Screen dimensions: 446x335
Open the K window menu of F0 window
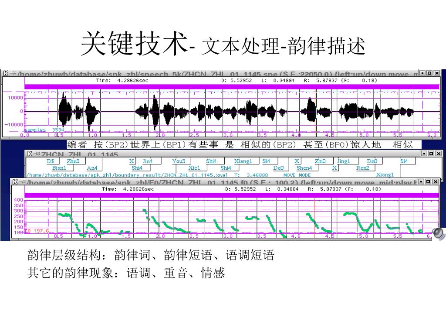pos(15,181)
